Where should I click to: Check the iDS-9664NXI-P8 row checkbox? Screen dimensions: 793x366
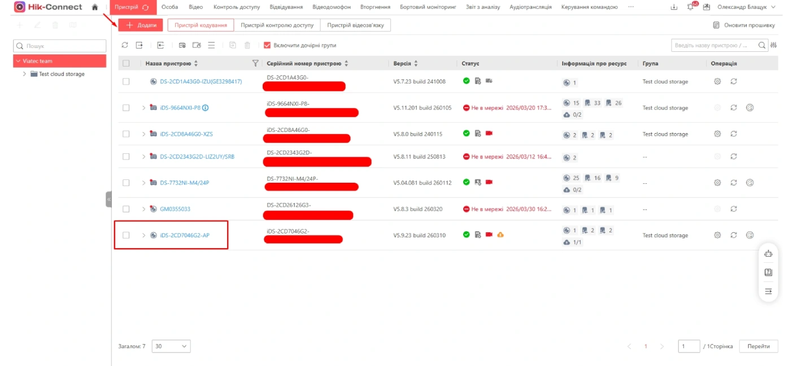(126, 108)
